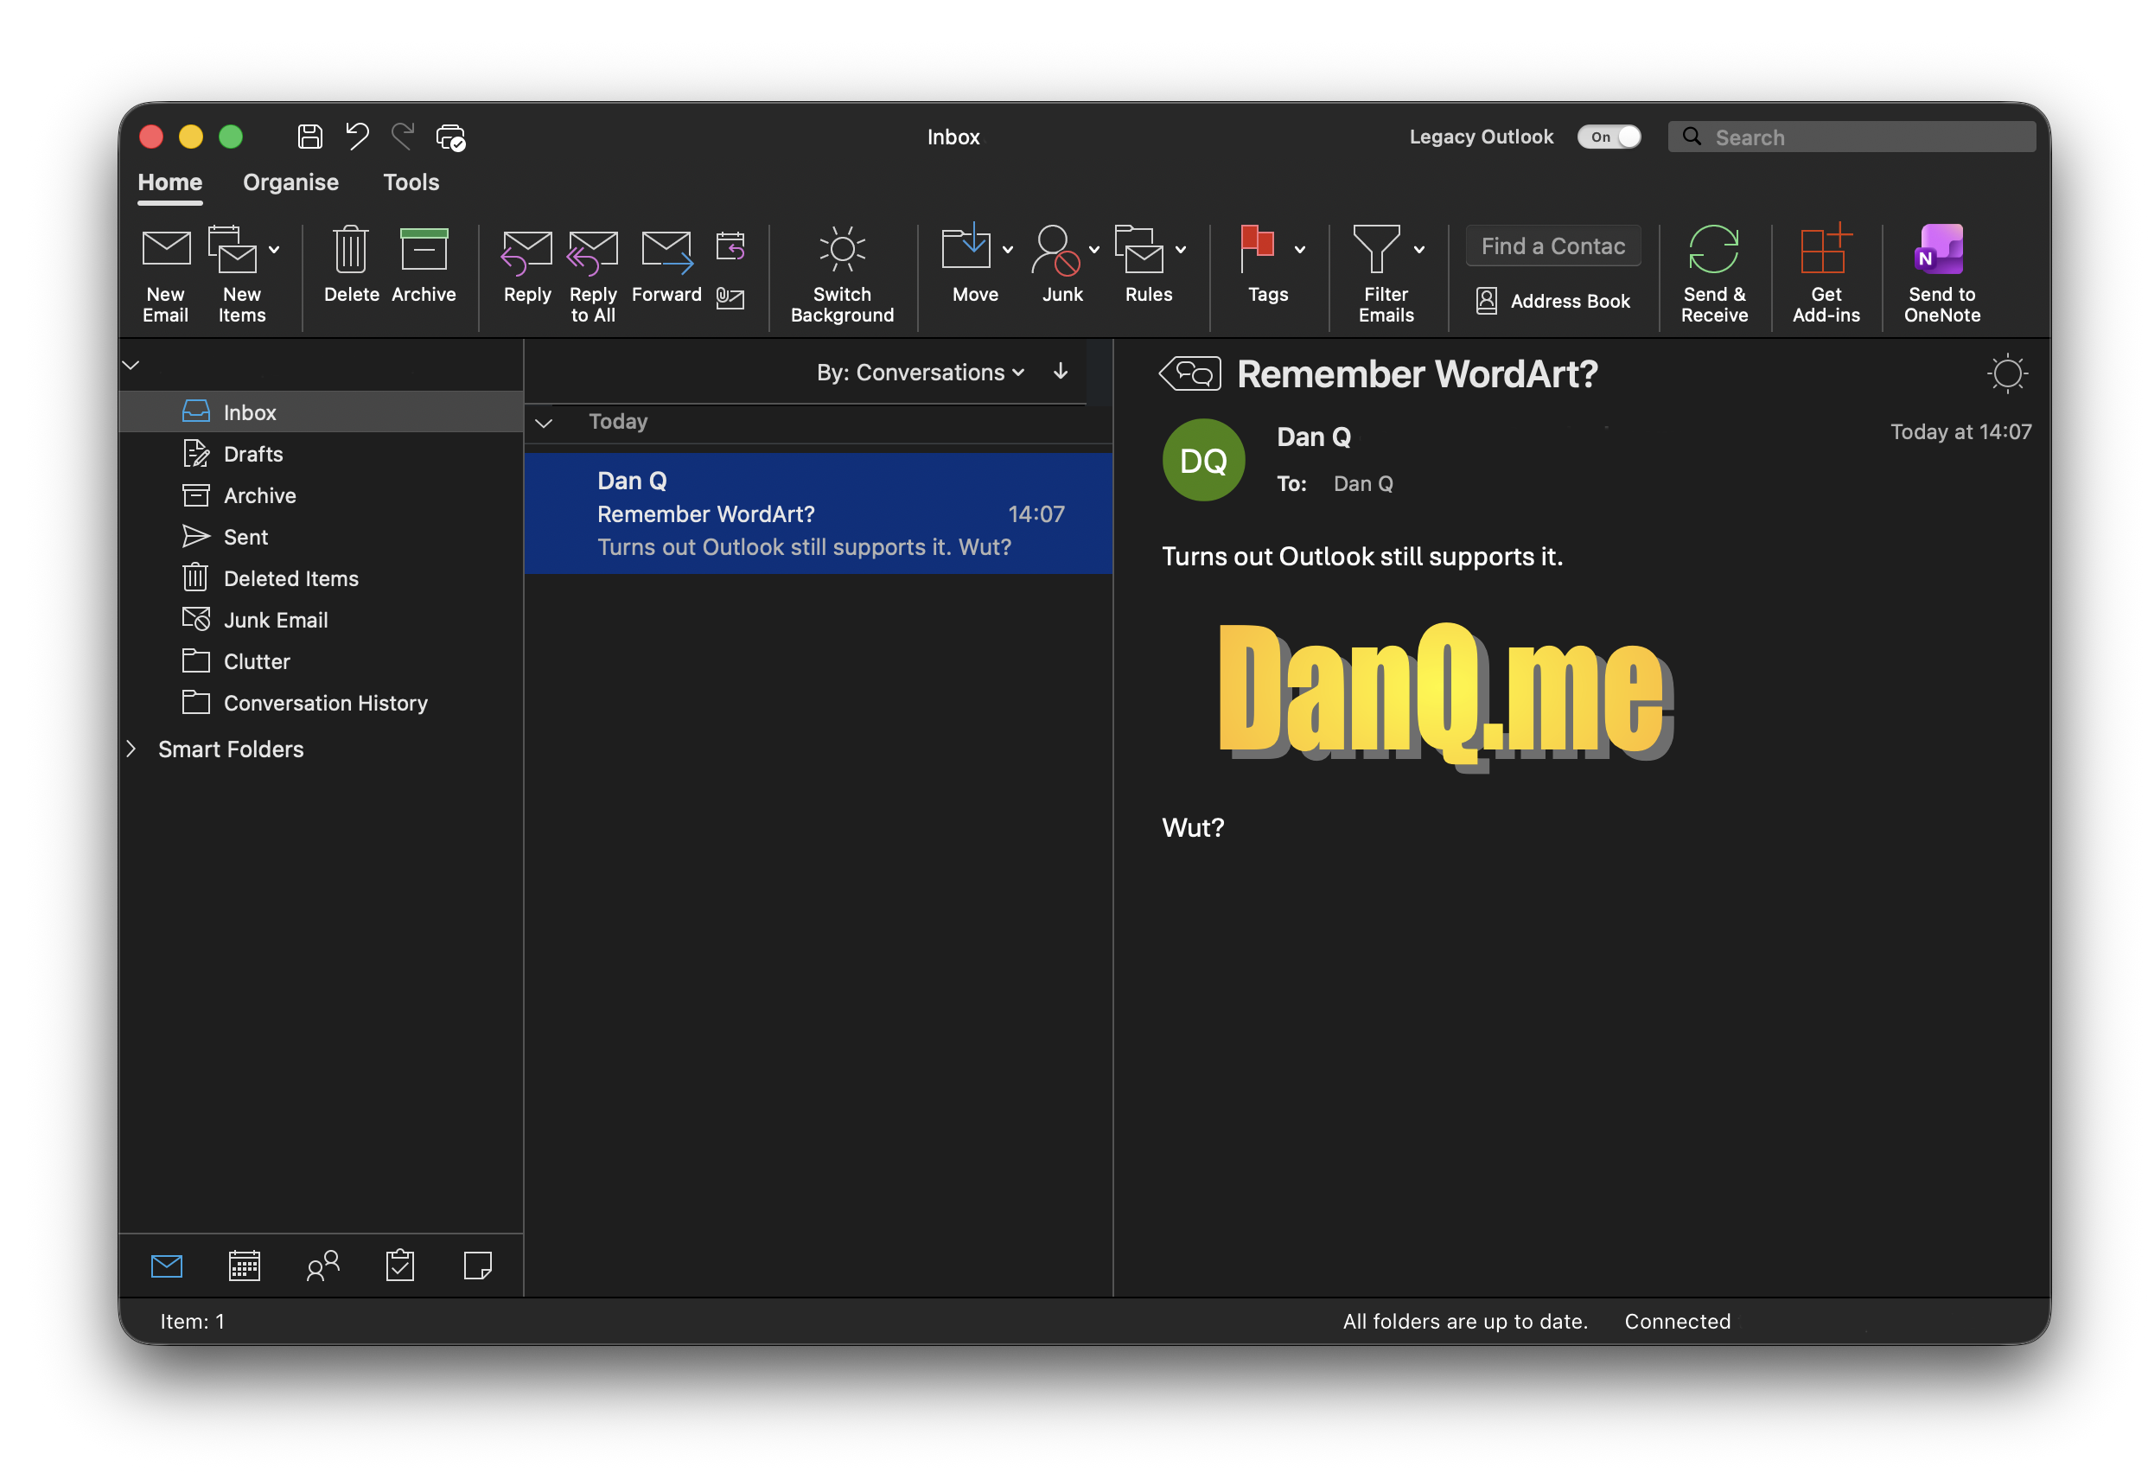This screenshot has height=1473, width=2148.
Task: Click the Delete trash icon
Action: click(351, 250)
